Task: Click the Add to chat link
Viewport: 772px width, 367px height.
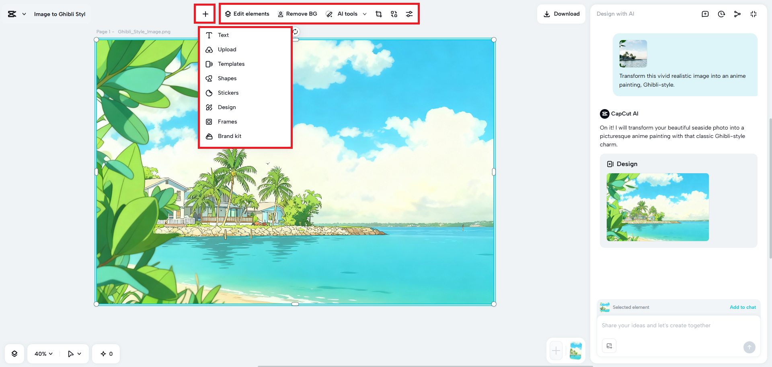Action: tap(743, 307)
